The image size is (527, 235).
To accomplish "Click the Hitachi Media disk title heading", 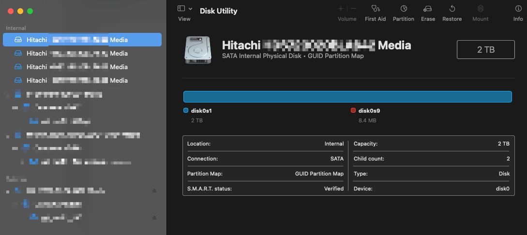I will pos(316,45).
